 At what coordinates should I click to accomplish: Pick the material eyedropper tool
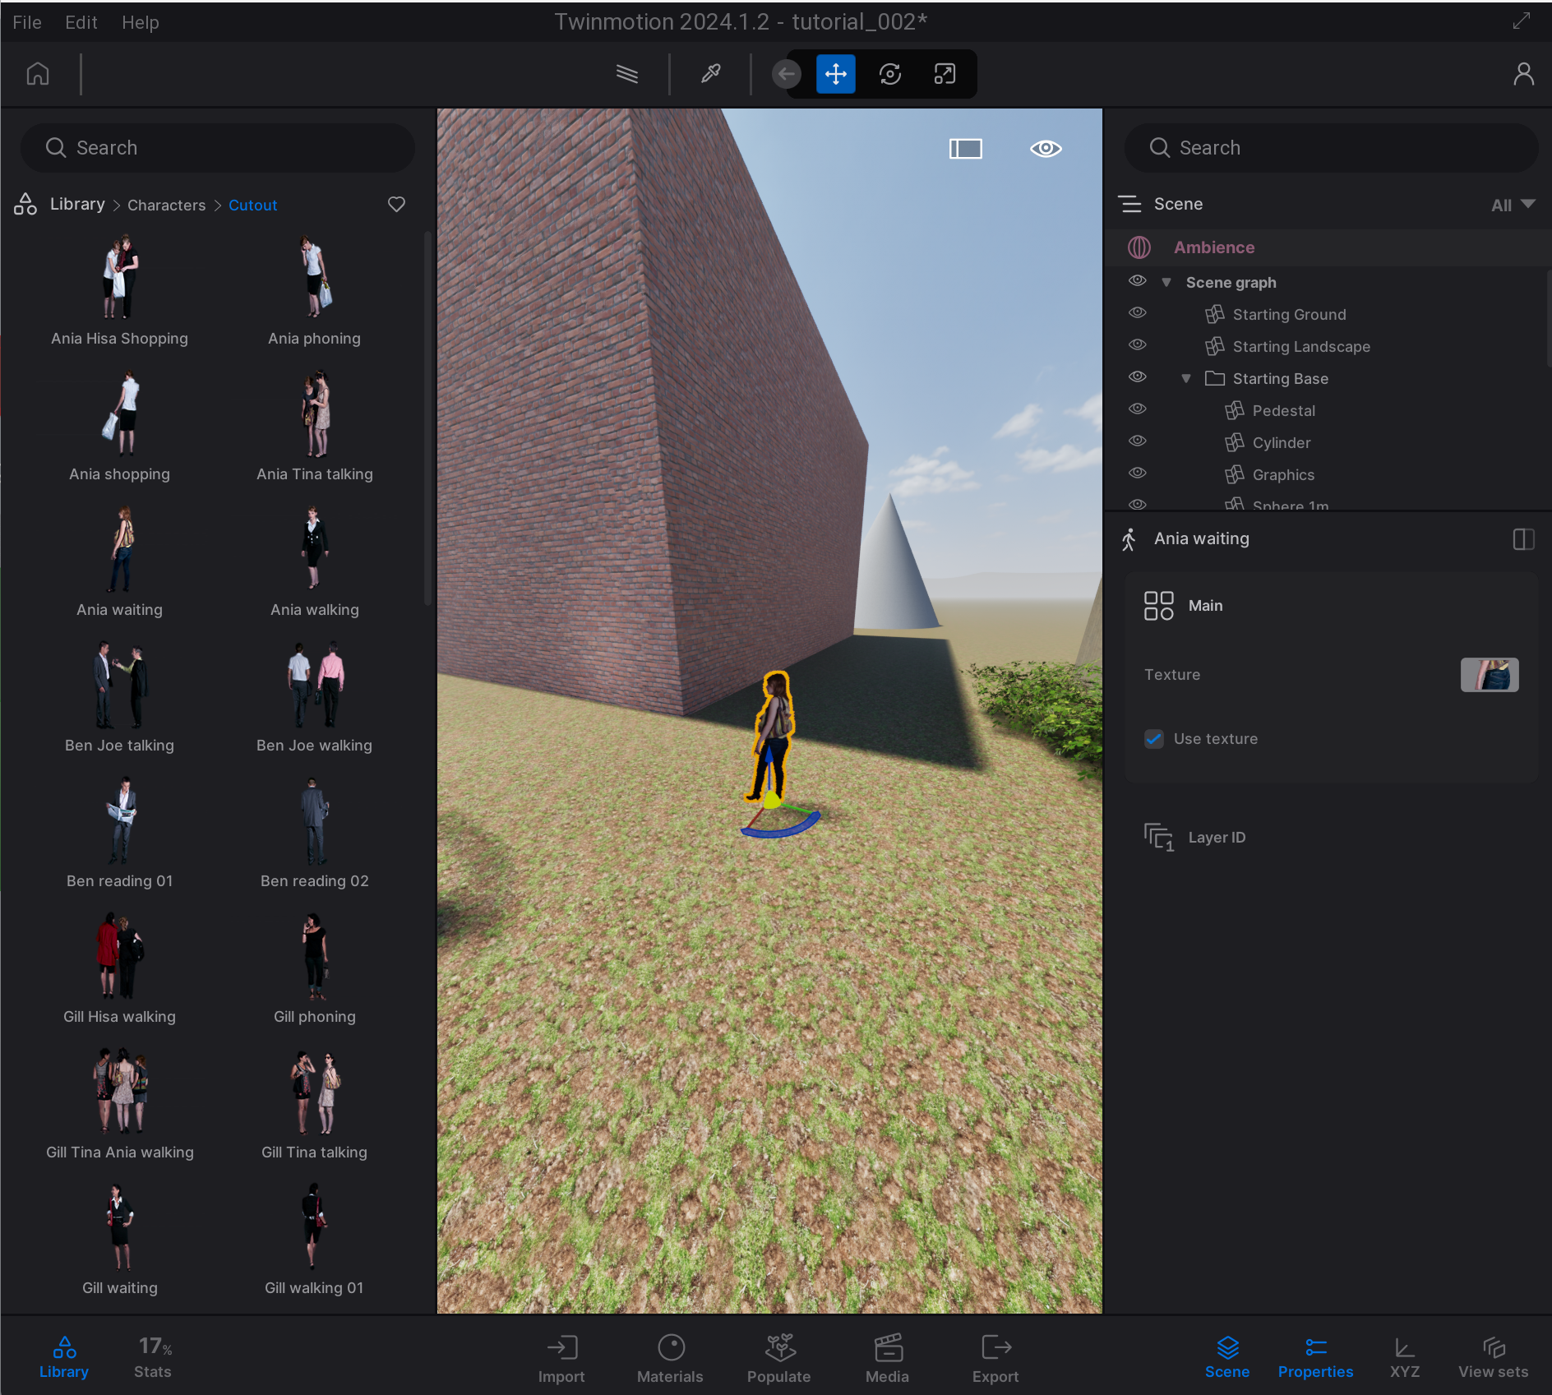(710, 74)
